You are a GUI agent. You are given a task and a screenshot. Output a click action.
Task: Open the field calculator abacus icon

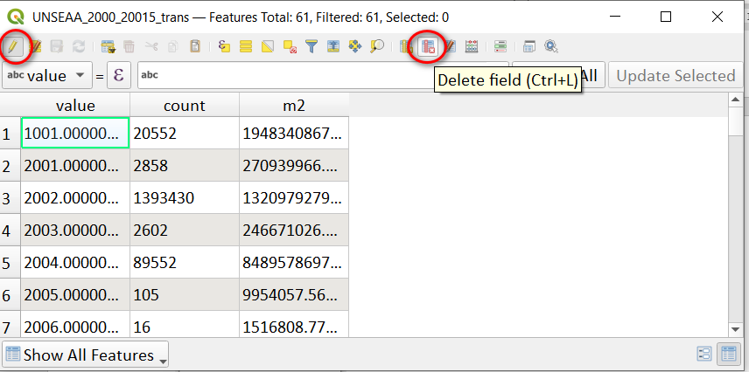point(472,47)
